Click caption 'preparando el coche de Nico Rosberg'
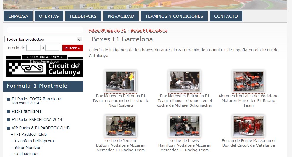 (x=121, y=100)
